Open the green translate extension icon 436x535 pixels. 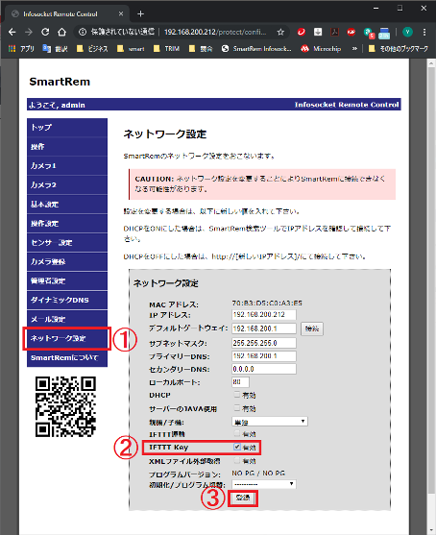[369, 33]
